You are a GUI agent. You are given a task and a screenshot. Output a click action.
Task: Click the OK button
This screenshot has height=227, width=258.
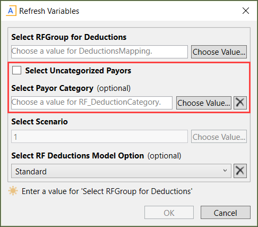[x=169, y=213]
